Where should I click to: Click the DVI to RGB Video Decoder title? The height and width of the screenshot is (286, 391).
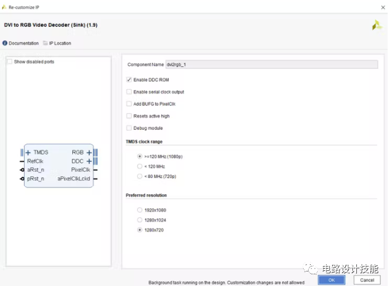(50, 25)
